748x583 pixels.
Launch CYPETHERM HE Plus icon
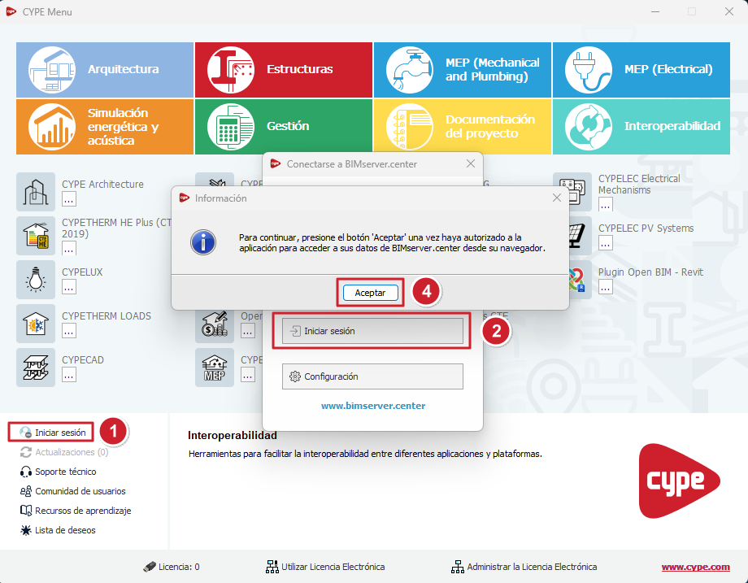pos(36,236)
